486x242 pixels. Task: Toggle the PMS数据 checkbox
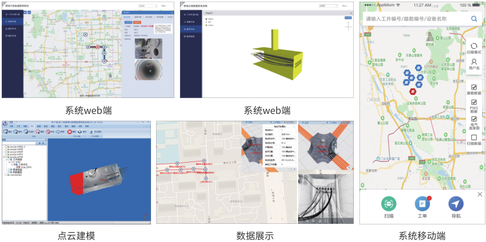[474, 102]
